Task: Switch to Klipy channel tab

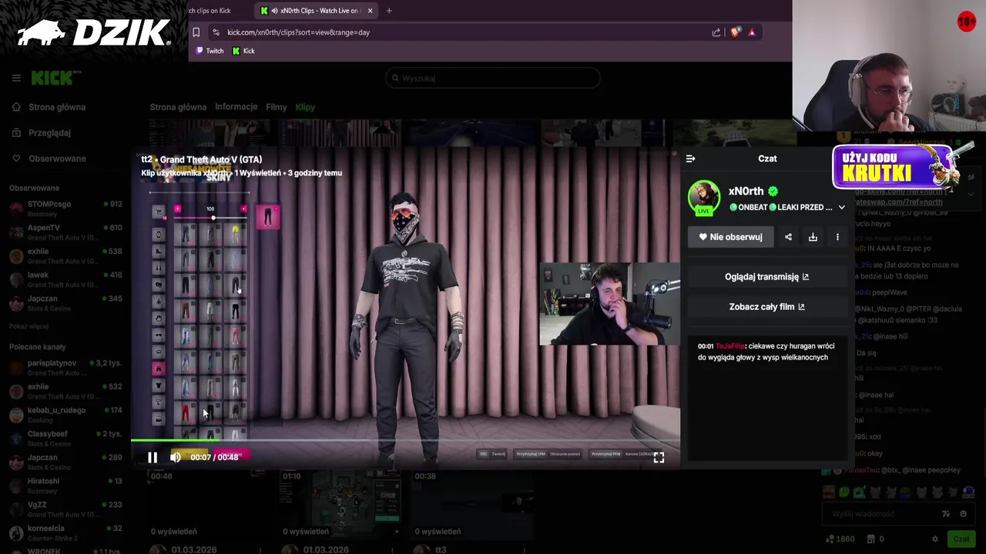Action: [305, 107]
